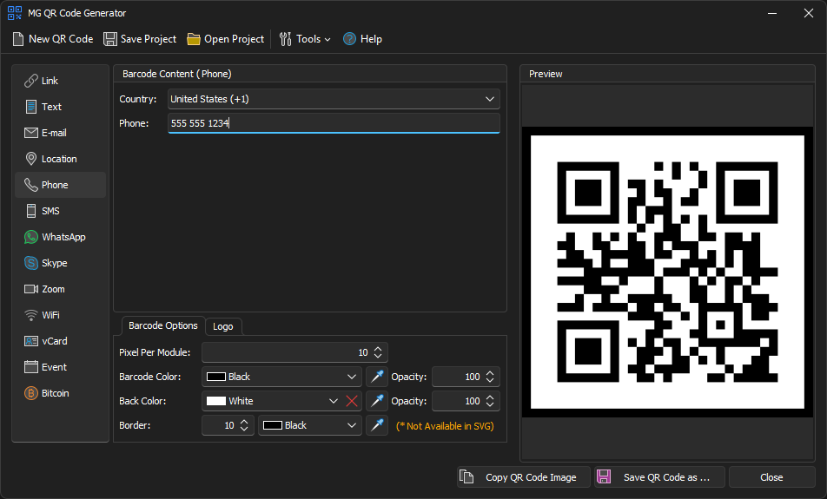Open the Back Color White dropdown
This screenshot has height=499, width=827.
click(x=334, y=401)
